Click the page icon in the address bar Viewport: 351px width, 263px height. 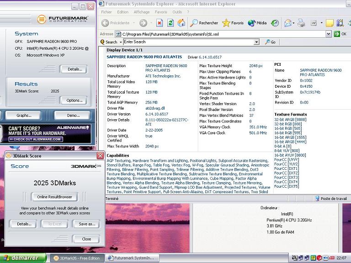tap(118, 34)
